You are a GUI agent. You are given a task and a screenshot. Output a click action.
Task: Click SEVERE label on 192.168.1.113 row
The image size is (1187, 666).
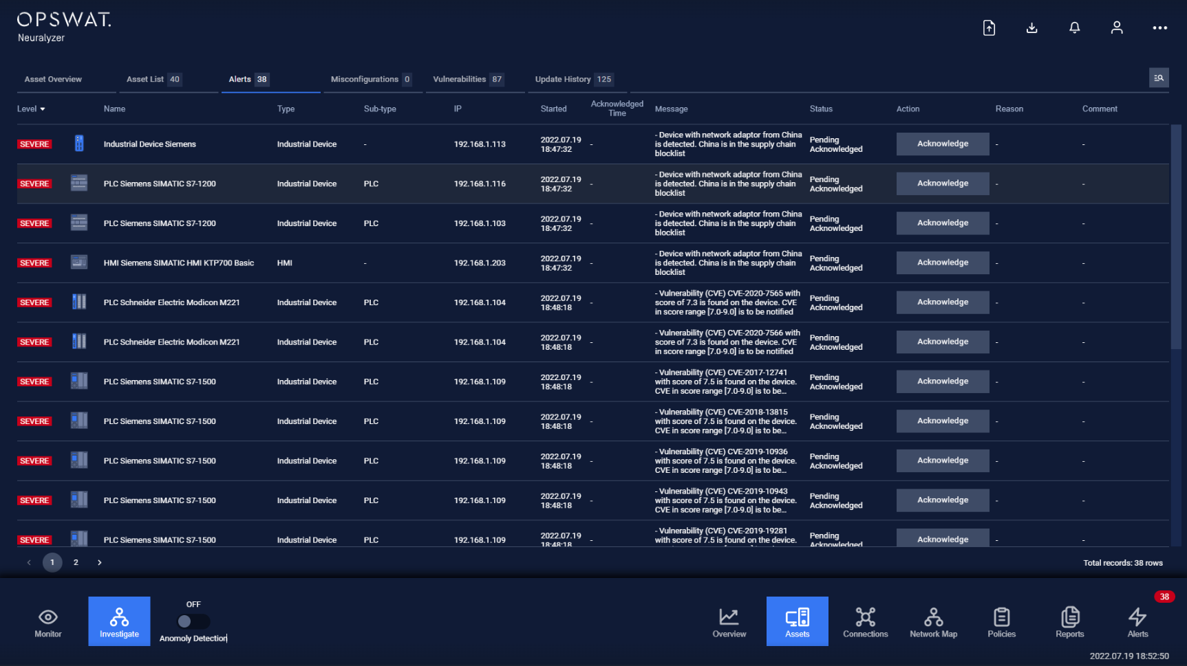click(x=34, y=144)
